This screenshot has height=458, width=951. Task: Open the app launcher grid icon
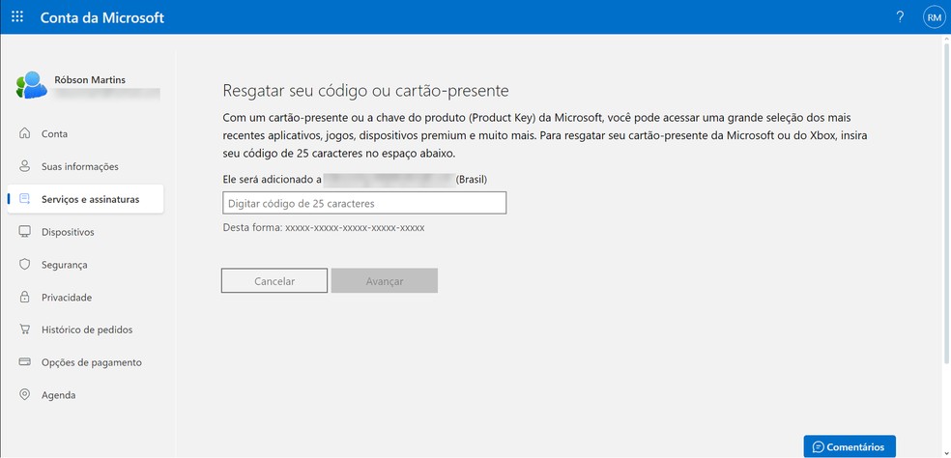coord(17,17)
